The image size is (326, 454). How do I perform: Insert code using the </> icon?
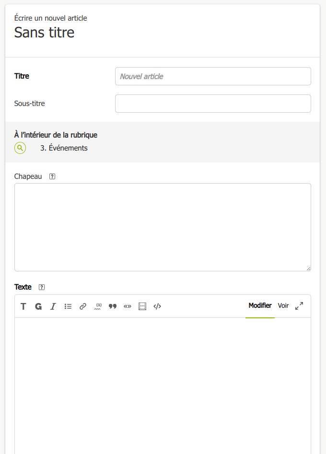[x=157, y=306]
